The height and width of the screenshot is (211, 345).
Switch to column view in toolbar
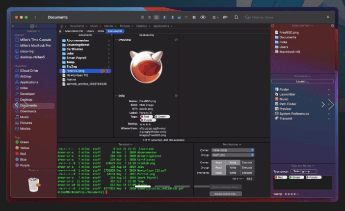click(156, 17)
